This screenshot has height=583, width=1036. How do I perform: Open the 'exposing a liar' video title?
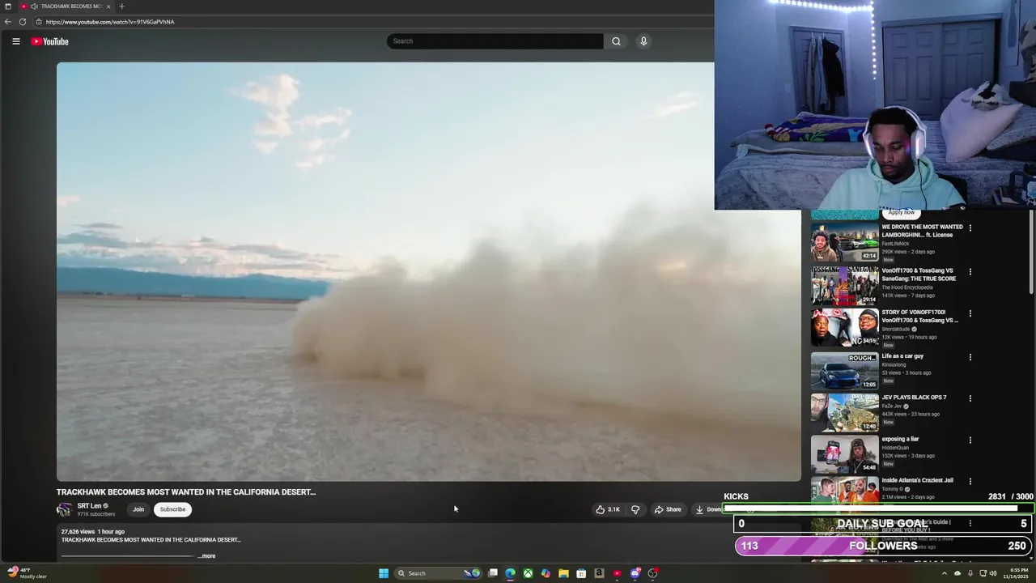coord(900,439)
